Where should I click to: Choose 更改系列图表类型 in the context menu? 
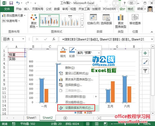(78, 79)
